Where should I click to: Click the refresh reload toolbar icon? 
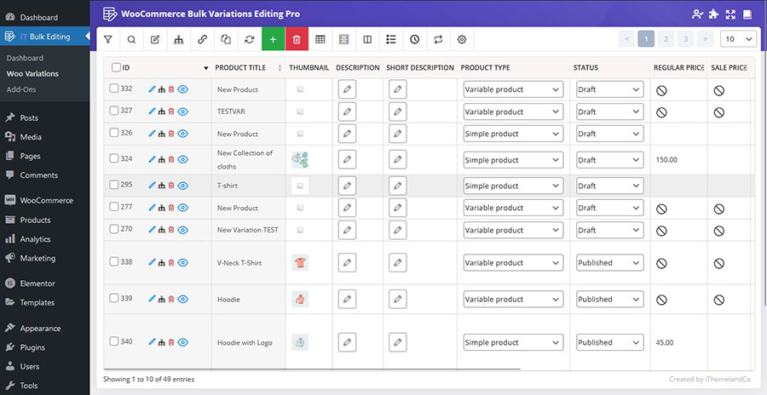click(x=250, y=40)
